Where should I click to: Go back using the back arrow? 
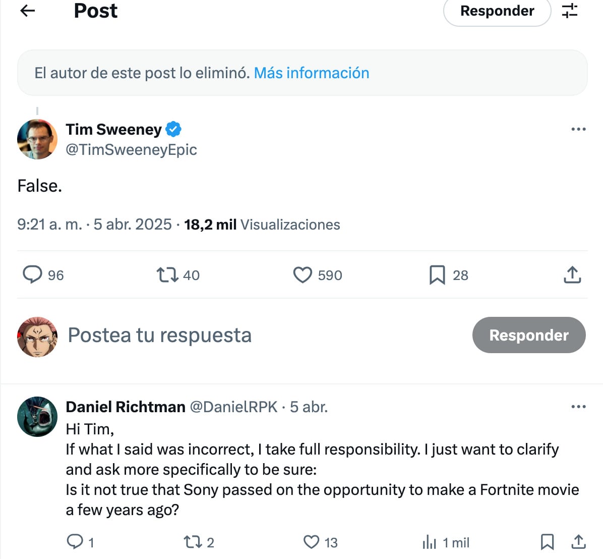click(x=27, y=11)
